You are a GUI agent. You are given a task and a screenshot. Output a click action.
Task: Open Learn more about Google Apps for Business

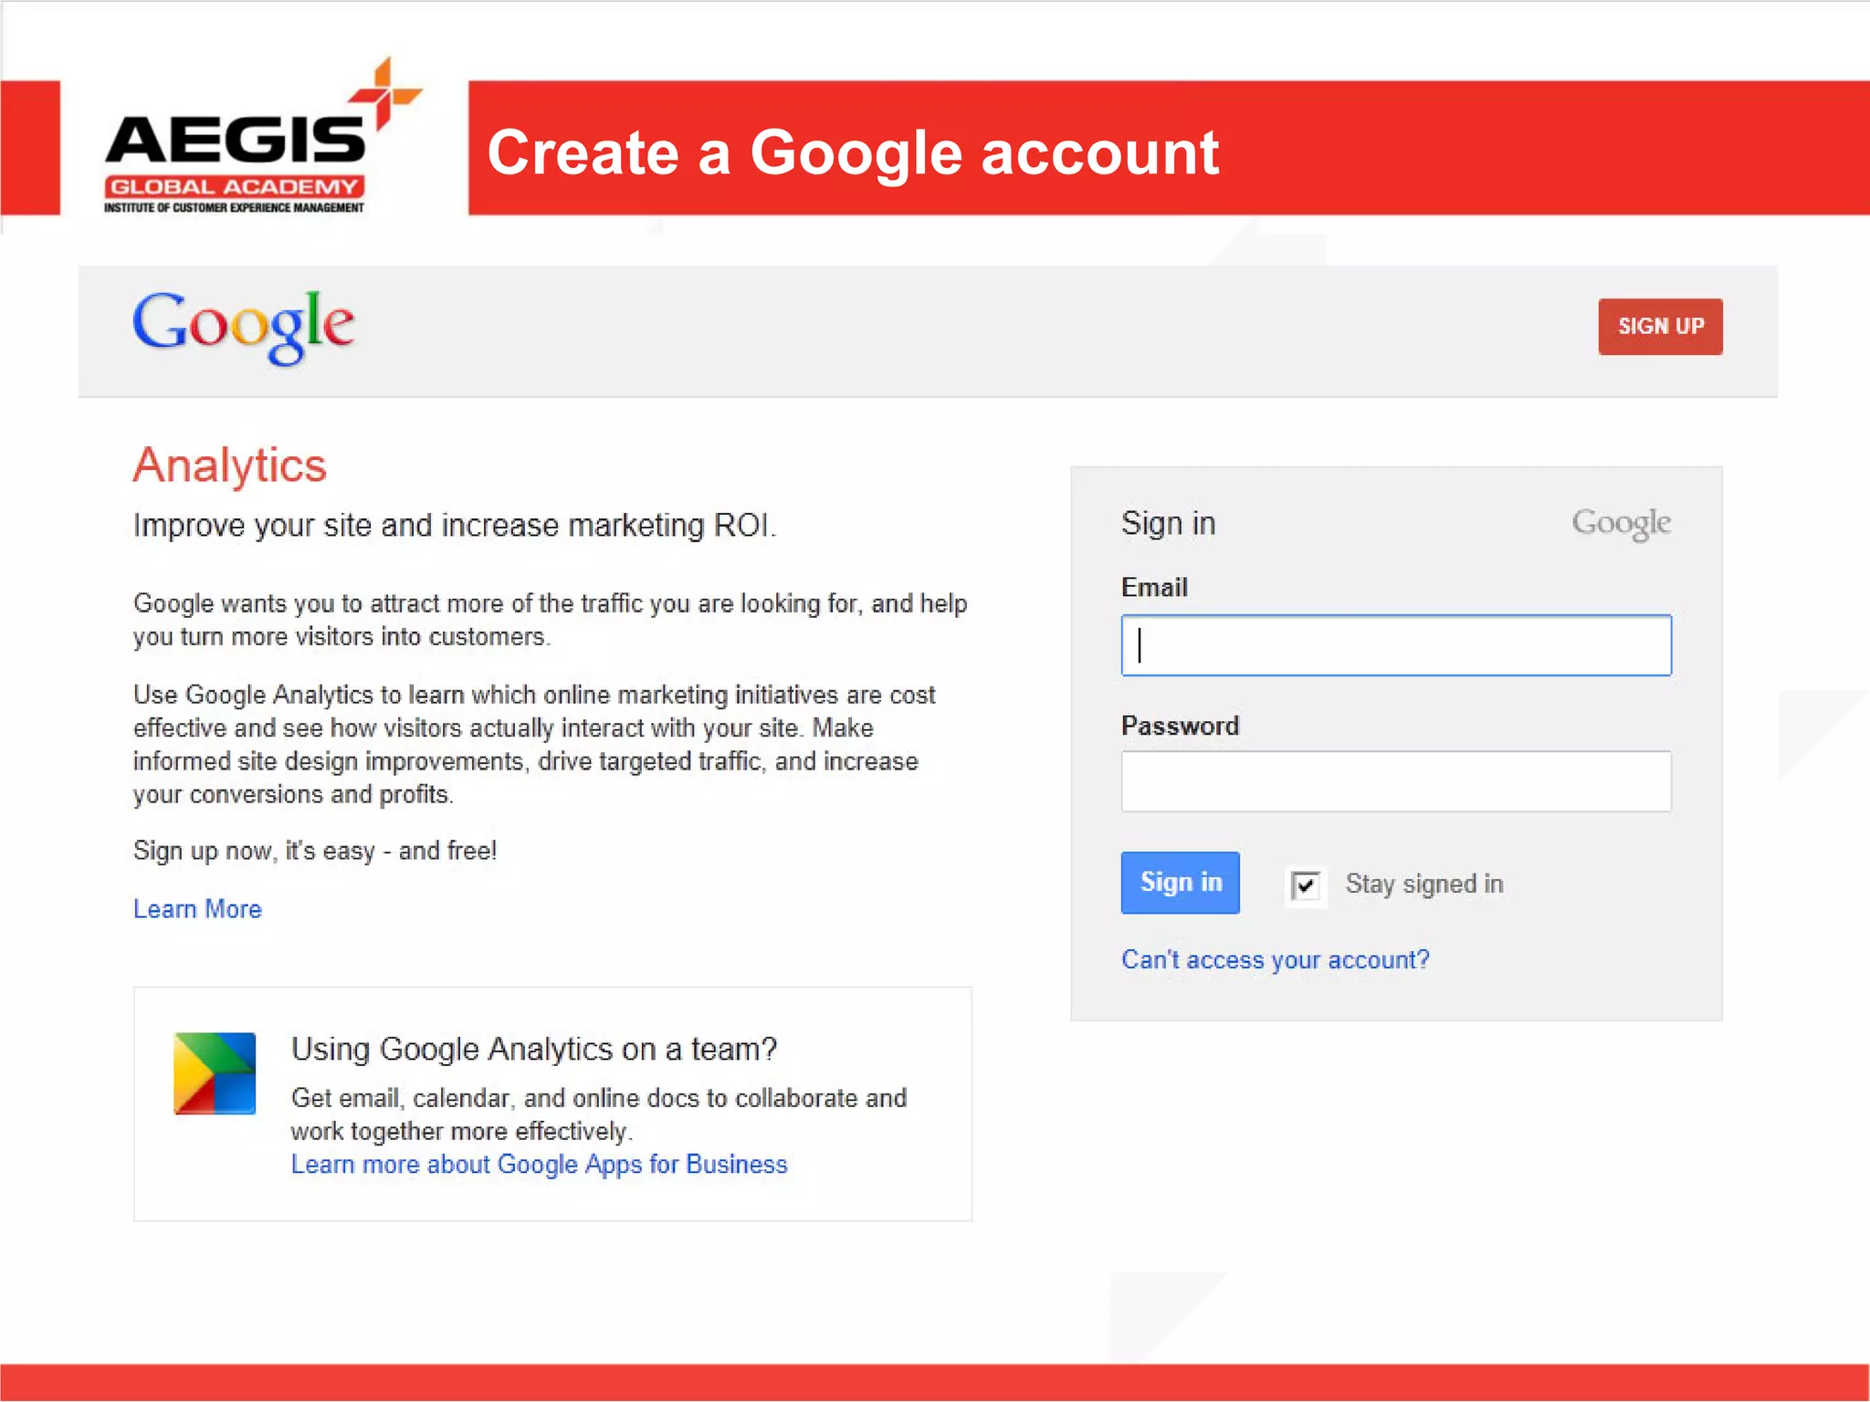(539, 1165)
